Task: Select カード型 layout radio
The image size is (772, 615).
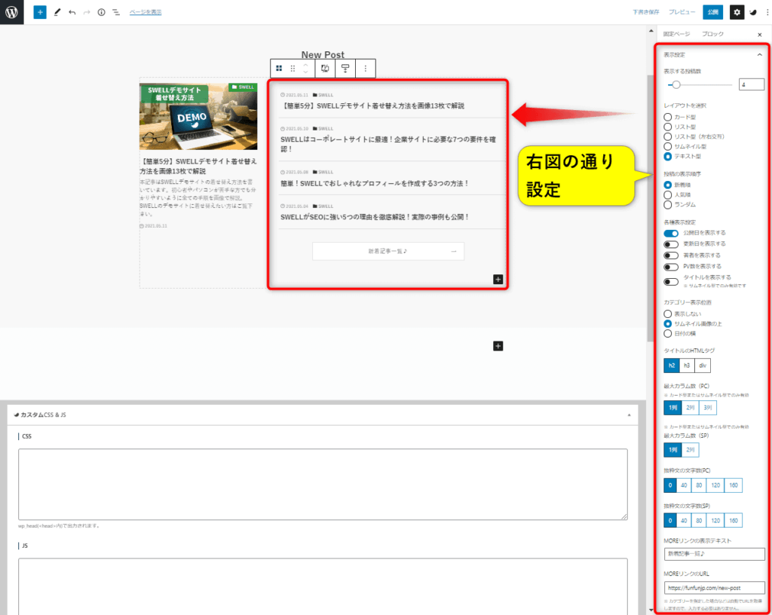Action: click(x=668, y=117)
